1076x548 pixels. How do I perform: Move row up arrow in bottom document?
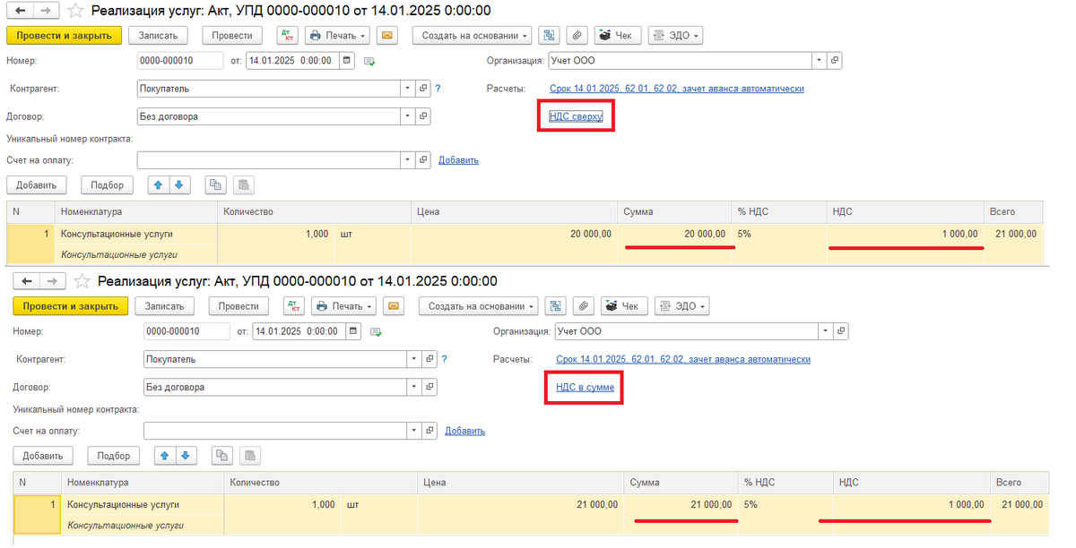tap(164, 456)
